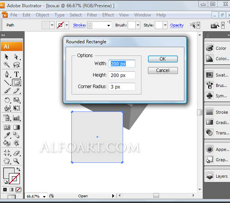Select the Selection tool black arrow

(x=7, y=57)
